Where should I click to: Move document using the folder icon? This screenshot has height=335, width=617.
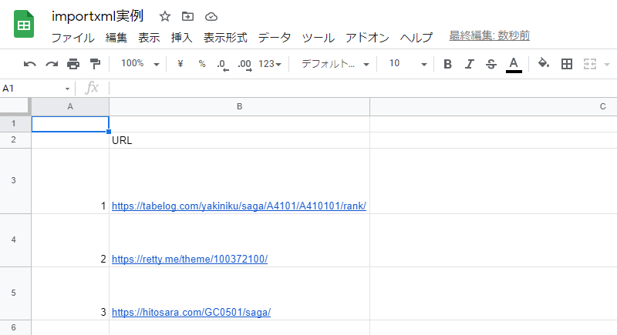point(187,16)
